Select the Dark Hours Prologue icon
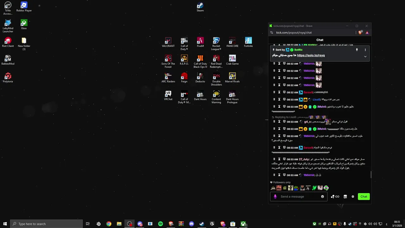Viewport: 405px width, 228px height. [x=232, y=97]
